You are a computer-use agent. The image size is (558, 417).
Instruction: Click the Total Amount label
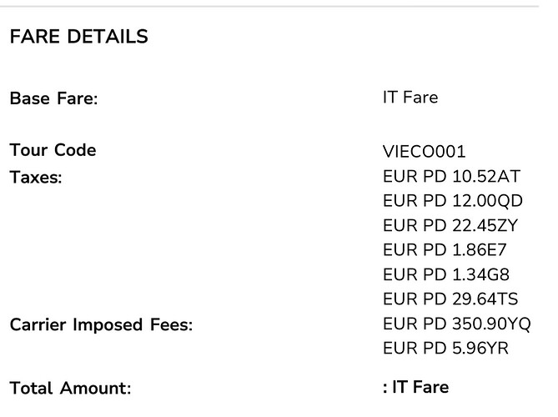pyautogui.click(x=70, y=388)
